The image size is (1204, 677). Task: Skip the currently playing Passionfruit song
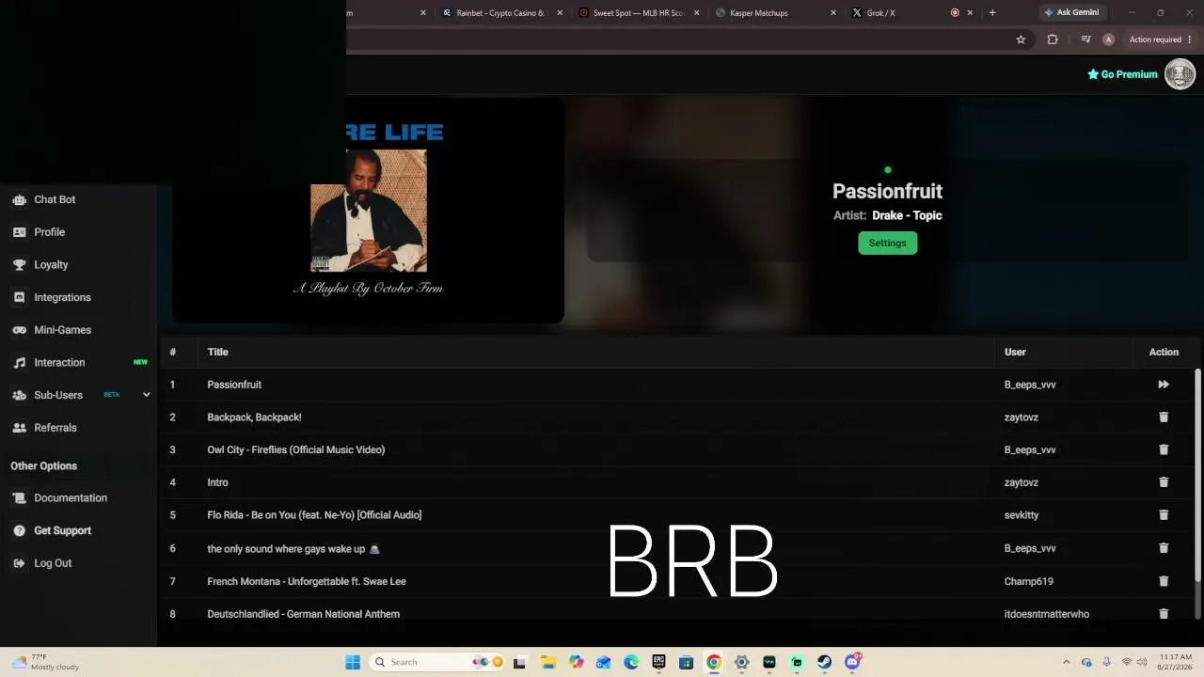coord(1164,385)
